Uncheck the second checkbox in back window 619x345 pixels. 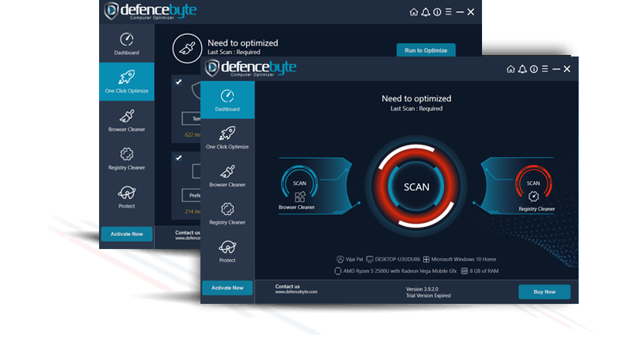click(x=179, y=158)
